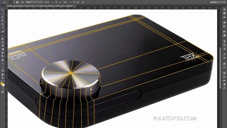The height and width of the screenshot is (128, 227).
Task: Select the Rectangular Marquee tool
Action: point(2,14)
